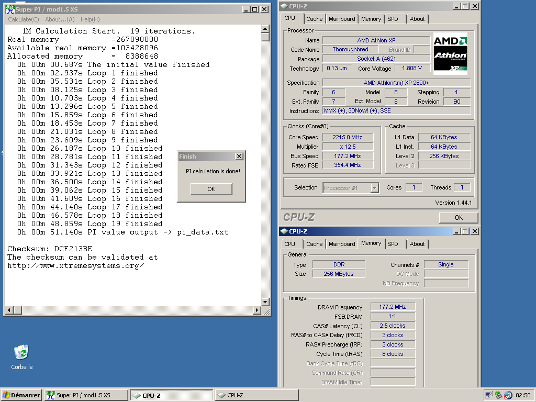This screenshot has width=536, height=402.
Task: Activate second CPU-Z taskbar button
Action: 257,395
